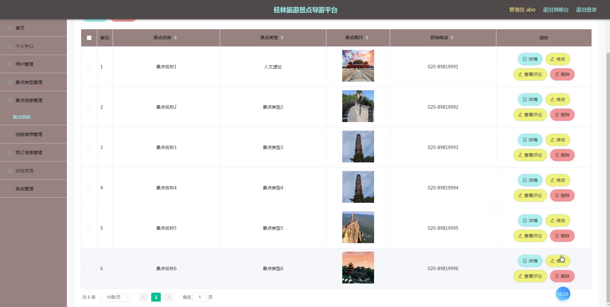Expand the 个人中心 sidebar menu
610x307 pixels.
click(x=33, y=46)
